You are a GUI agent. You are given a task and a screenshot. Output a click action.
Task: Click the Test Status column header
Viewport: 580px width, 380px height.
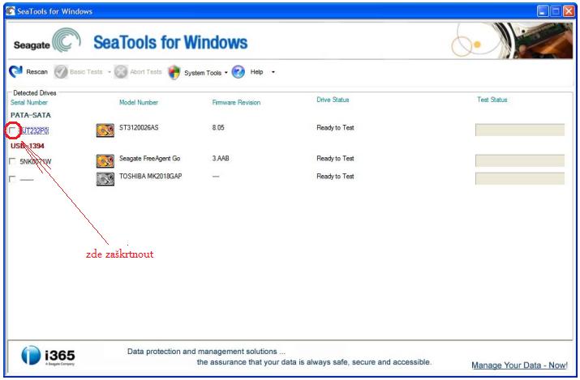[x=492, y=100]
